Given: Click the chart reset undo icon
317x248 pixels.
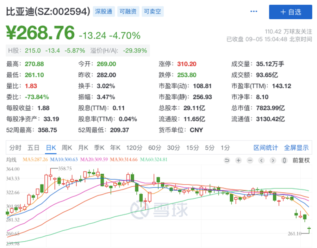Looking at the screenshot, I should pos(227,161).
